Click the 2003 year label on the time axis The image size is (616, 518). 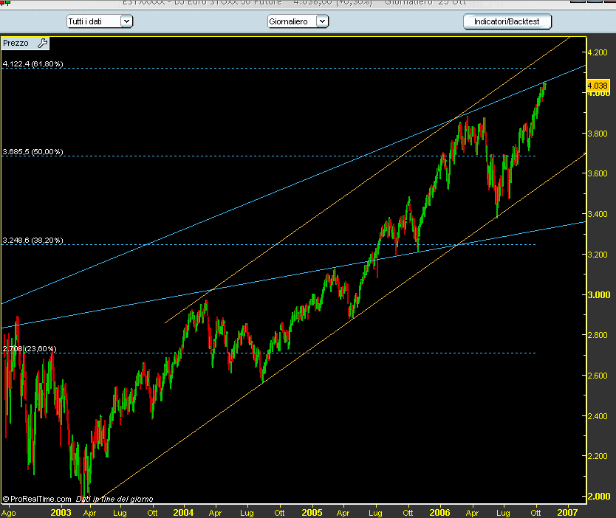(61, 513)
